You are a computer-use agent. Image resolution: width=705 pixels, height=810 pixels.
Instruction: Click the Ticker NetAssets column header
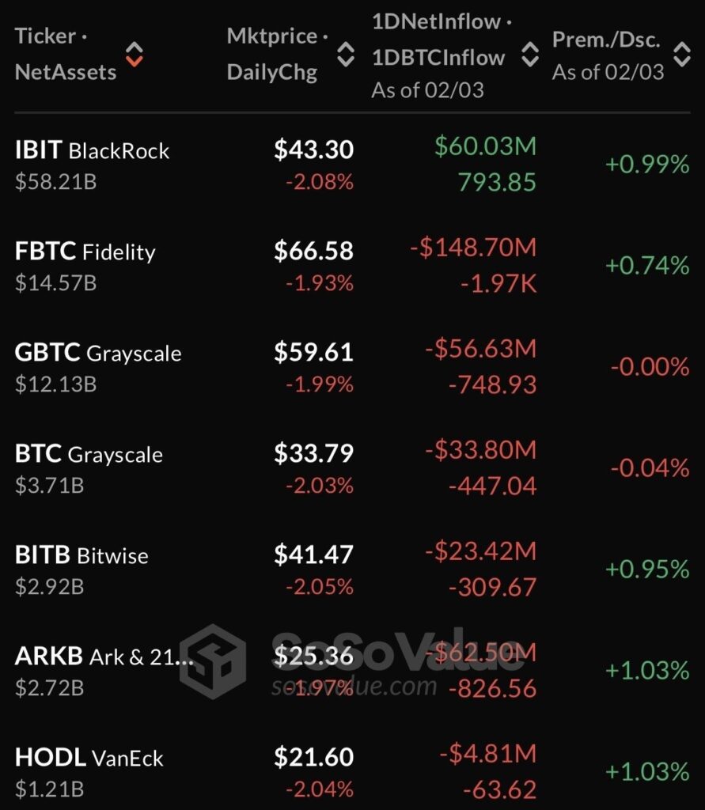66,54
